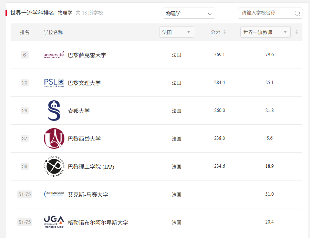
Task: Click the Université Paris Cité logo
Action: click(54, 138)
